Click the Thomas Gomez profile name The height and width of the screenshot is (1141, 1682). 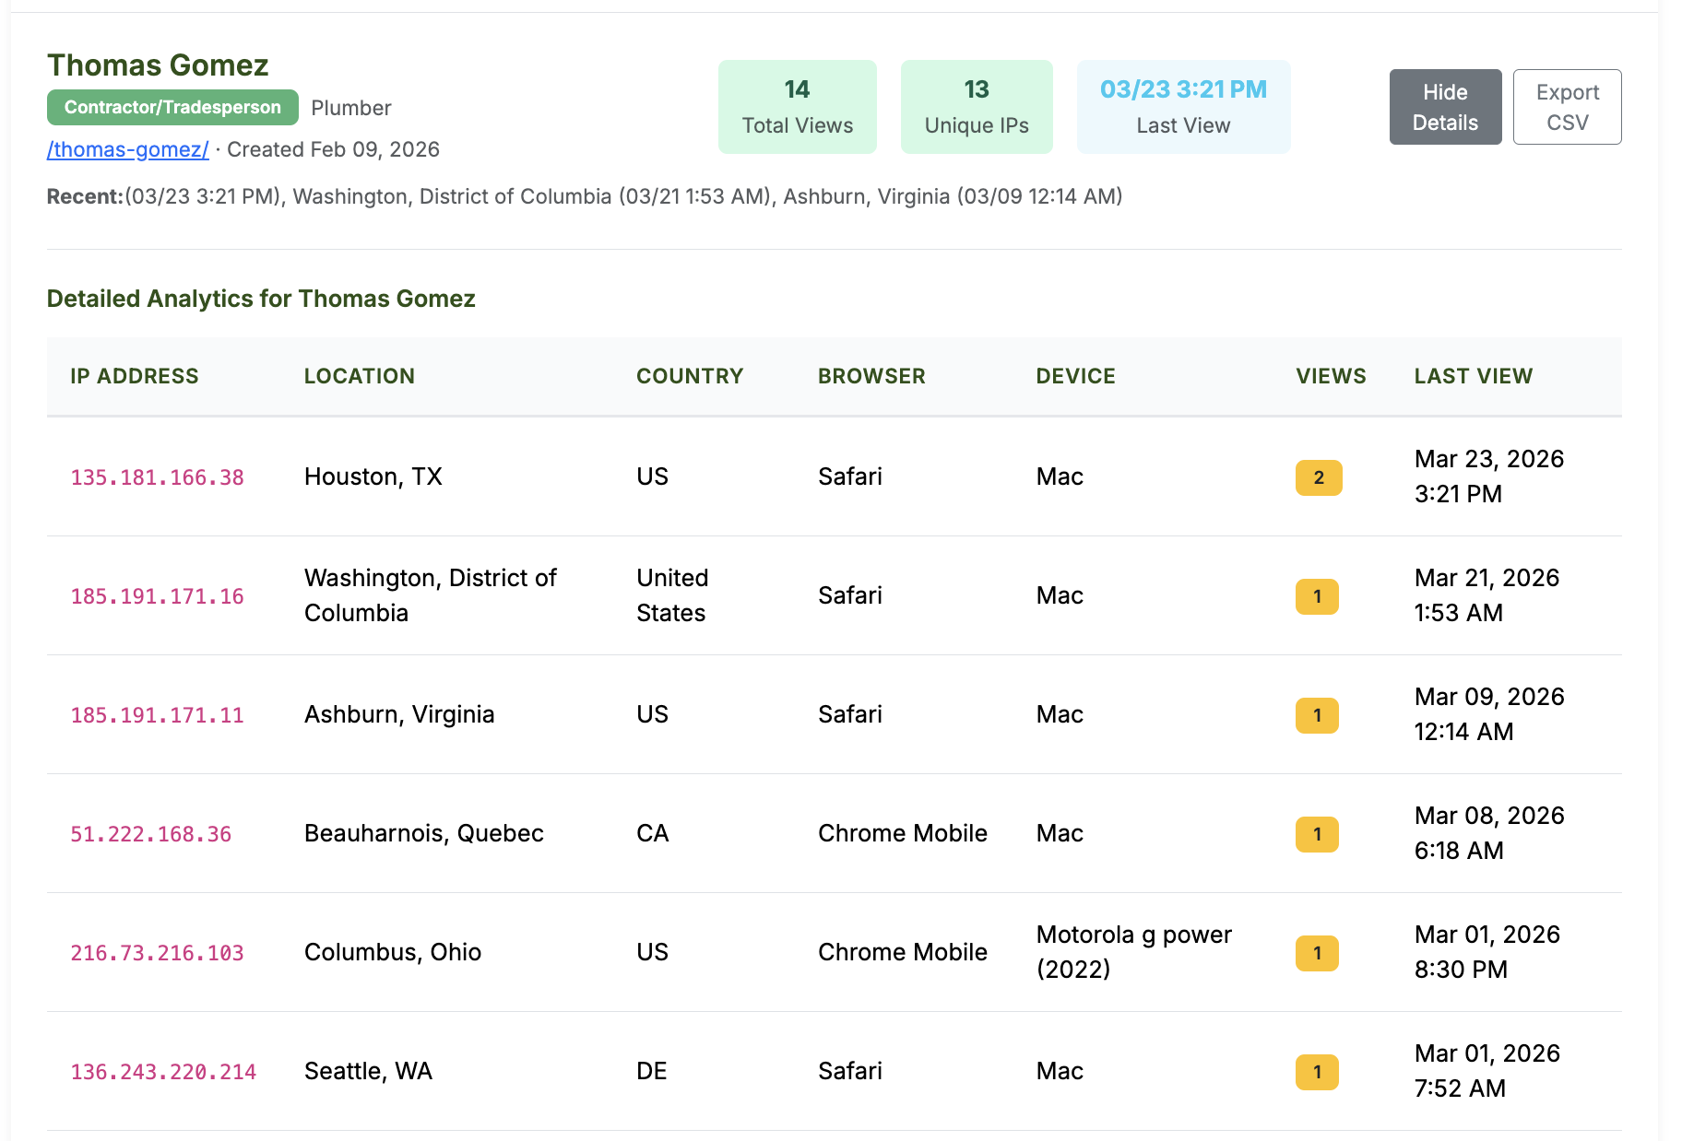pos(158,65)
